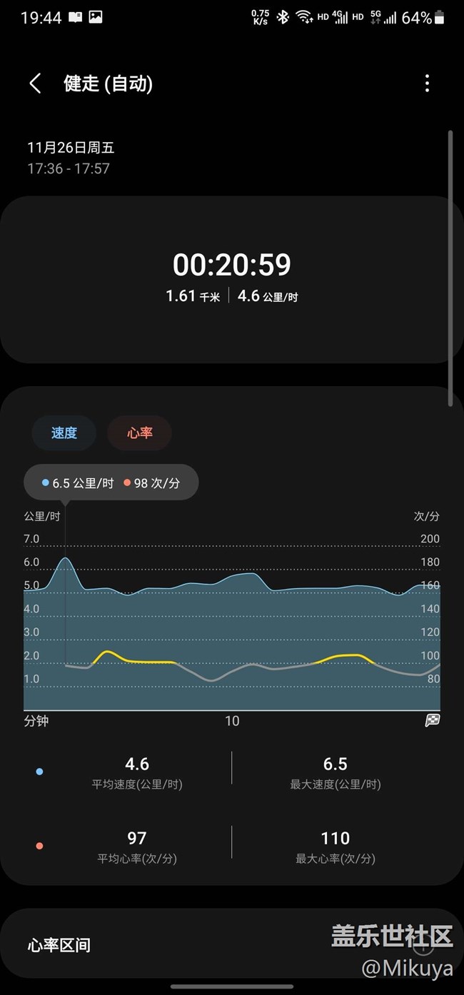Tap the Bluetooth status bar icon
This screenshot has height=995, width=464.
(283, 17)
